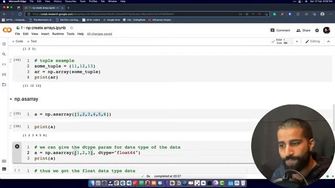Add a new Text cell
335x188 pixels.
(32, 41)
